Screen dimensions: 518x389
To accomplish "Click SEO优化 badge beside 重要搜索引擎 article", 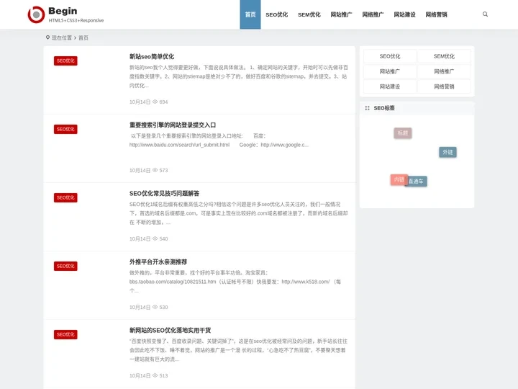I will (65, 130).
